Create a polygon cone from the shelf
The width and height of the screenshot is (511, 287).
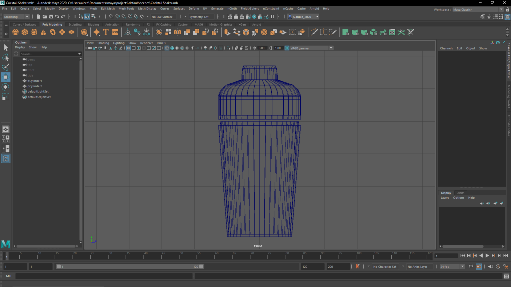point(43,32)
